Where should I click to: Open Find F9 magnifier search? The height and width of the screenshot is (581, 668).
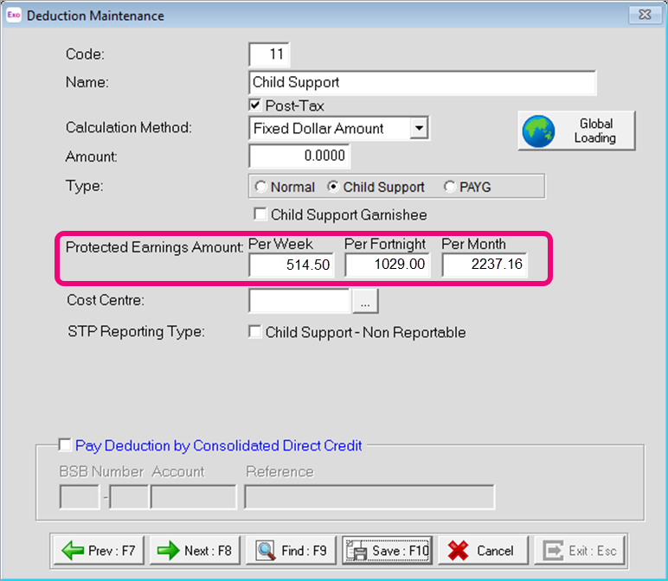pos(292,551)
